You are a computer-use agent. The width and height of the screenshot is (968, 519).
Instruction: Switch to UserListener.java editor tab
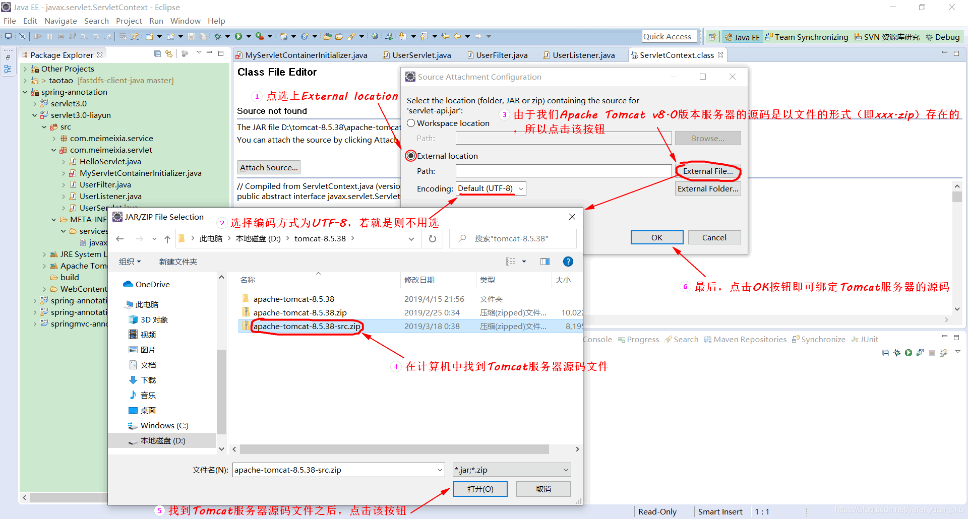click(579, 55)
